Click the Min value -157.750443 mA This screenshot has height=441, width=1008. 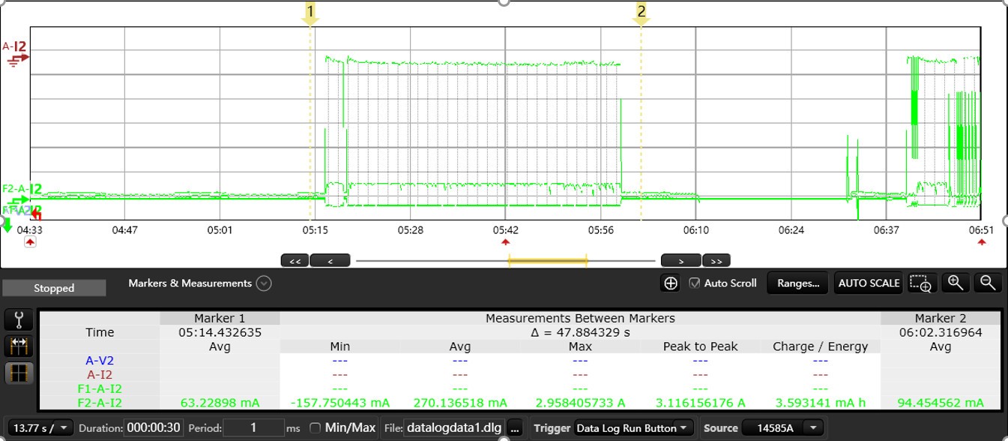[x=340, y=403]
